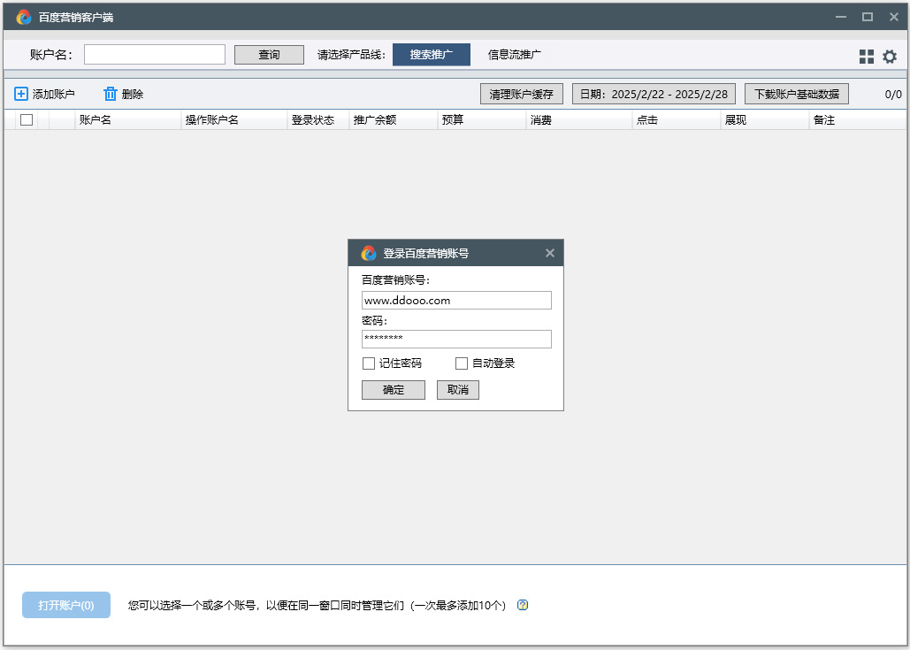The width and height of the screenshot is (910, 650).
Task: Open the 日期 date range picker
Action: [654, 93]
